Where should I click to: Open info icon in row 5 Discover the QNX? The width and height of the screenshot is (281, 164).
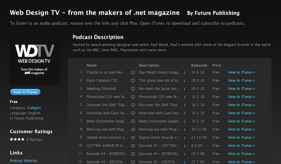click(184, 105)
